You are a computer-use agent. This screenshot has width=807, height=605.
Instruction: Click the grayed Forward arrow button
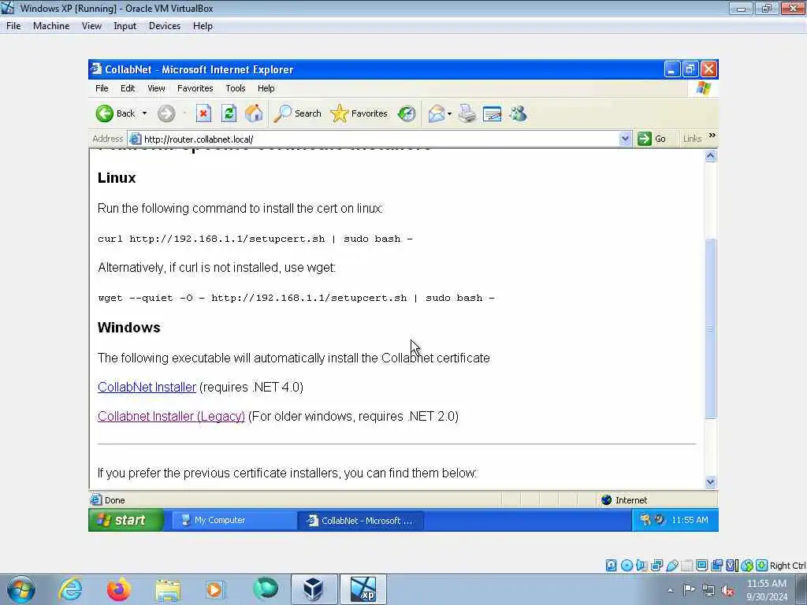pos(166,113)
